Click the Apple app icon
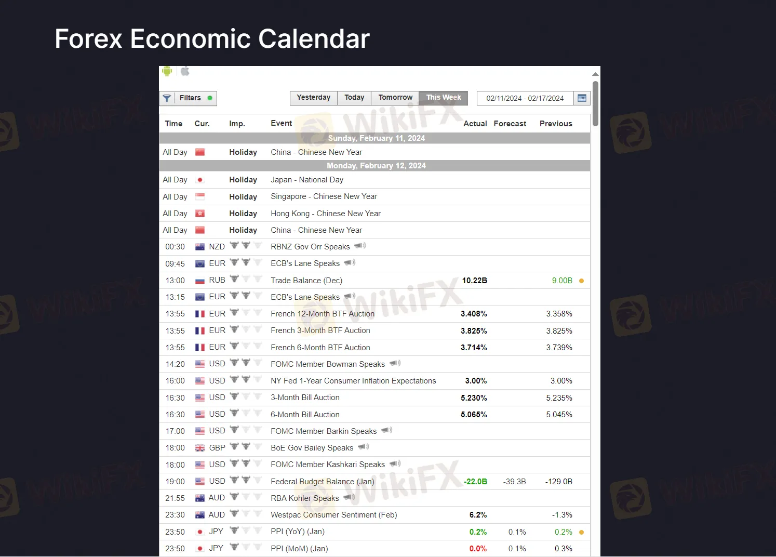 click(x=185, y=71)
